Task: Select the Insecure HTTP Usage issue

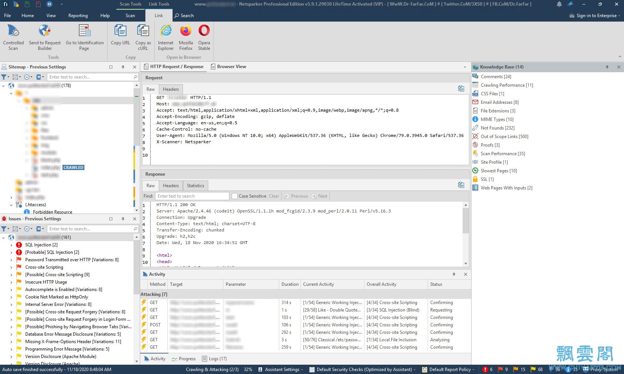Action: pyautogui.click(x=46, y=282)
